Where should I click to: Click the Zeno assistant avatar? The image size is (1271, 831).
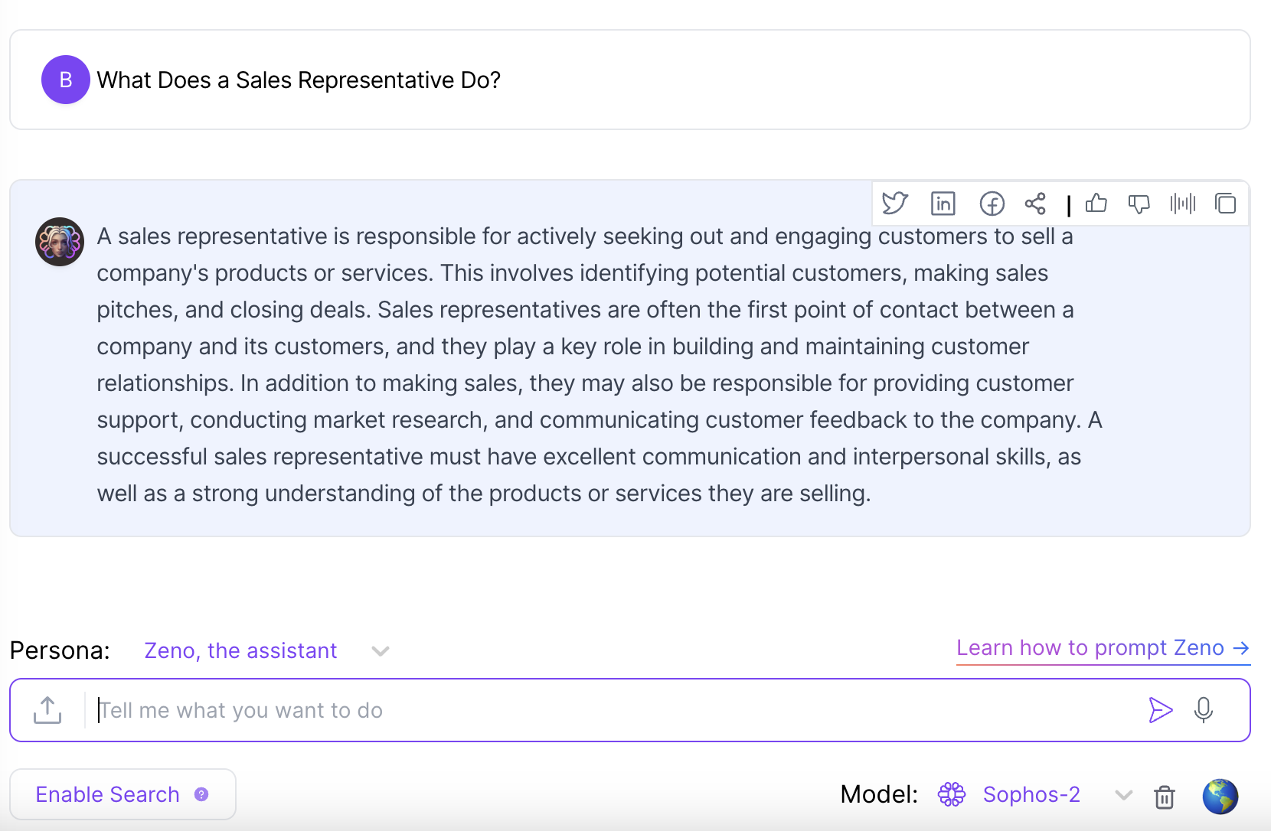coord(60,242)
